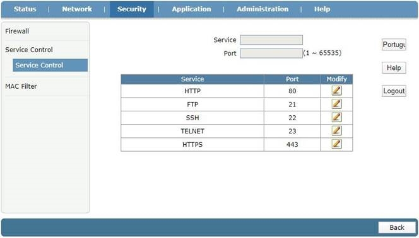Image resolution: width=419 pixels, height=238 pixels.
Task: Click the HTTPS service name cell
Action: point(192,144)
